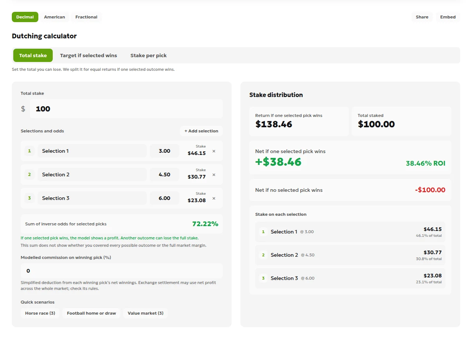Load the Value market (3) scenario
This screenshot has width=472, height=339.
click(x=146, y=313)
